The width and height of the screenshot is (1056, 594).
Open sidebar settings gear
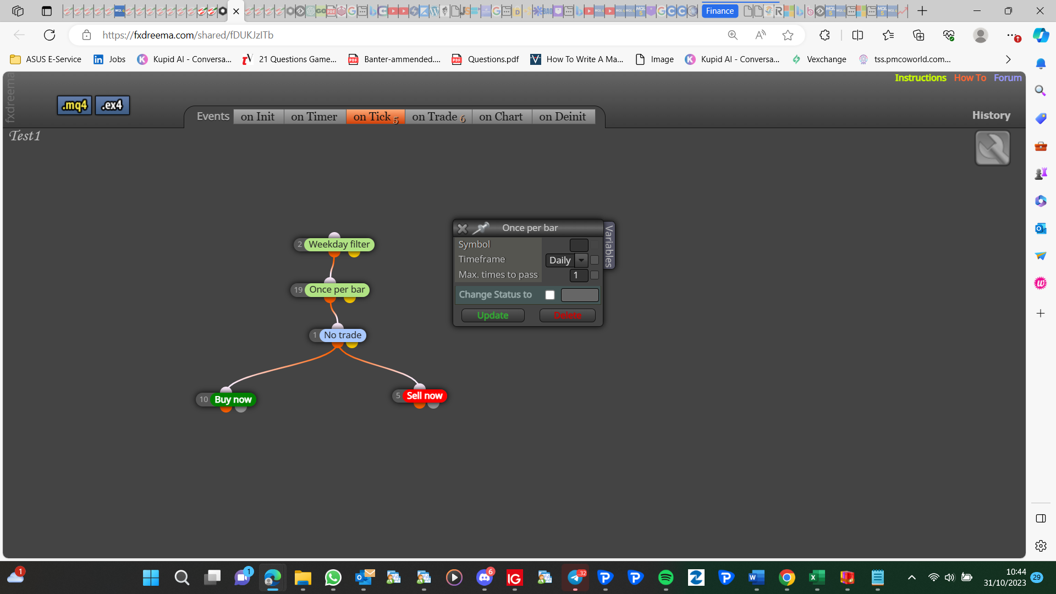[x=1041, y=546]
